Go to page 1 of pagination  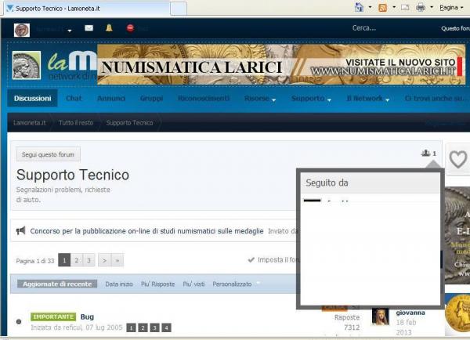pos(64,260)
